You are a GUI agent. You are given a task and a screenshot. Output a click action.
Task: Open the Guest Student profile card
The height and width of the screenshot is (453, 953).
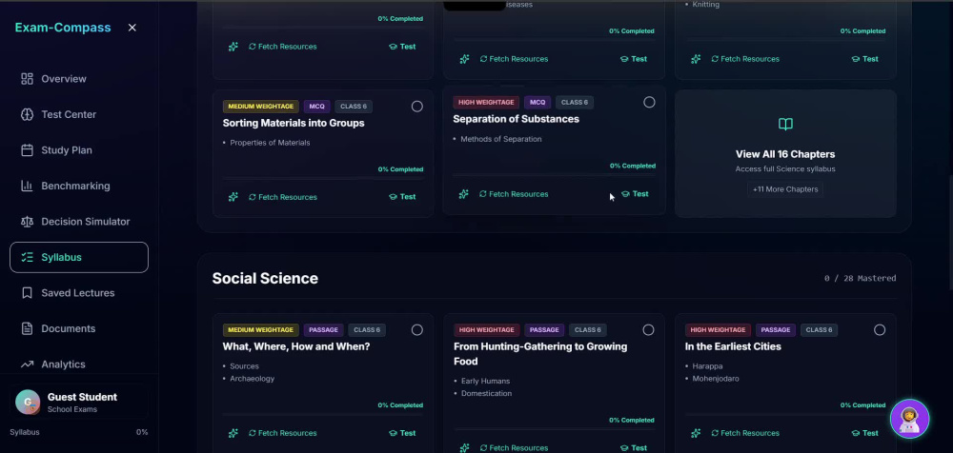79,402
